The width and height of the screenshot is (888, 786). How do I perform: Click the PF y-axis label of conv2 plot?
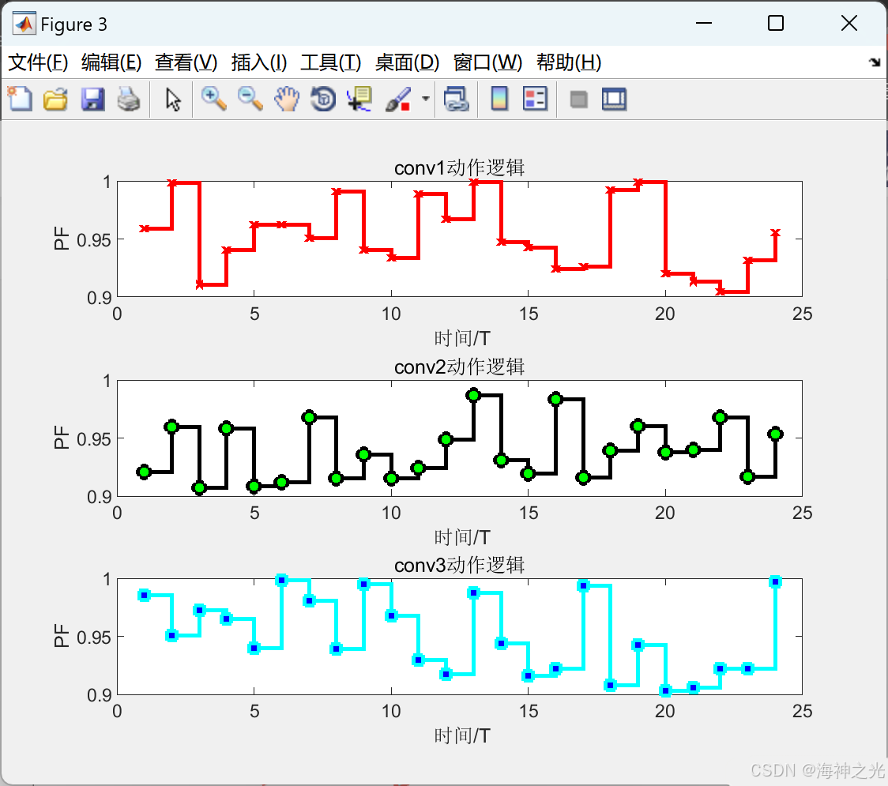(x=61, y=437)
